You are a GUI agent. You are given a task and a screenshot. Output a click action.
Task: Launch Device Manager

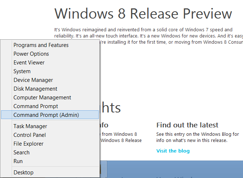[x=50, y=80]
